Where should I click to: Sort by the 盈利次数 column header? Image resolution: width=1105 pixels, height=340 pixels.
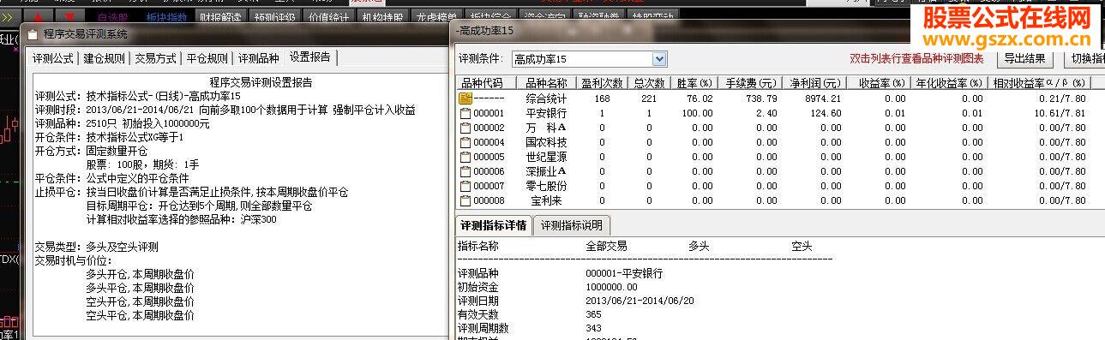pyautogui.click(x=602, y=83)
